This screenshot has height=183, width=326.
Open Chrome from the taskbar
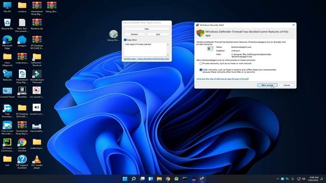click(x=168, y=179)
